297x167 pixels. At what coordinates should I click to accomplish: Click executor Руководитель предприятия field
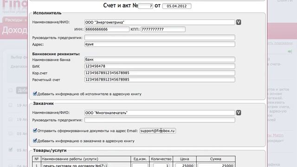[160, 37]
